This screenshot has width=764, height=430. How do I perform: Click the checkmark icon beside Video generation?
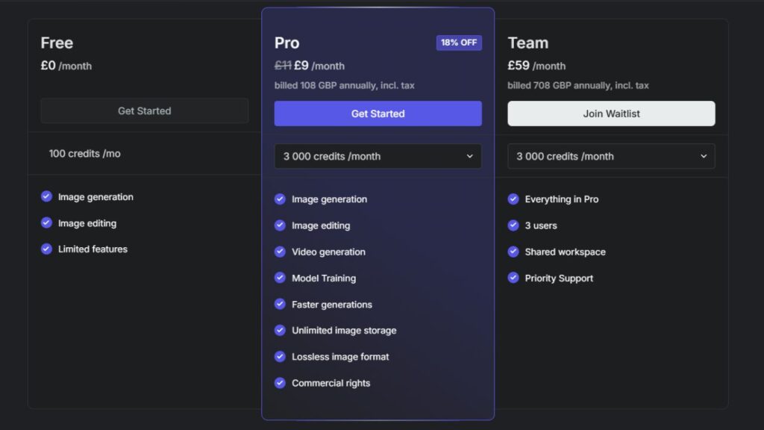click(x=280, y=252)
